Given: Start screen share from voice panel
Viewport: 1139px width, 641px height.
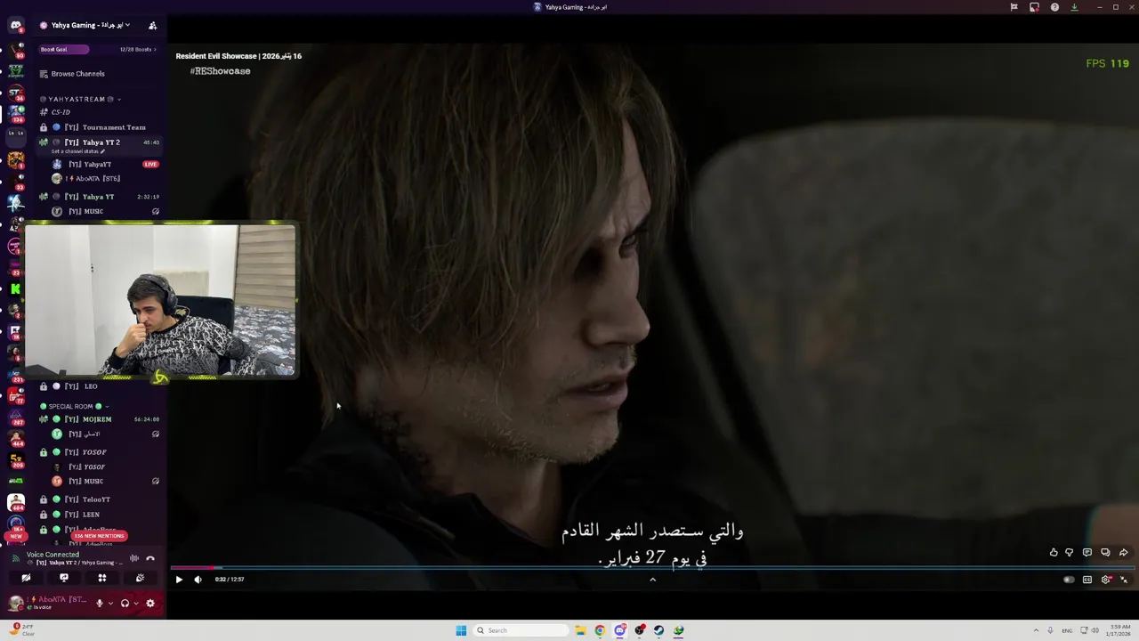Looking at the screenshot, I should point(64,578).
